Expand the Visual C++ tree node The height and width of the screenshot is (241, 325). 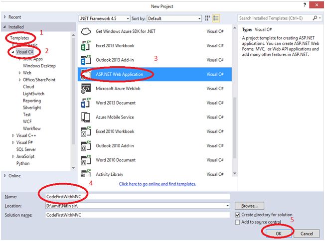13,135
